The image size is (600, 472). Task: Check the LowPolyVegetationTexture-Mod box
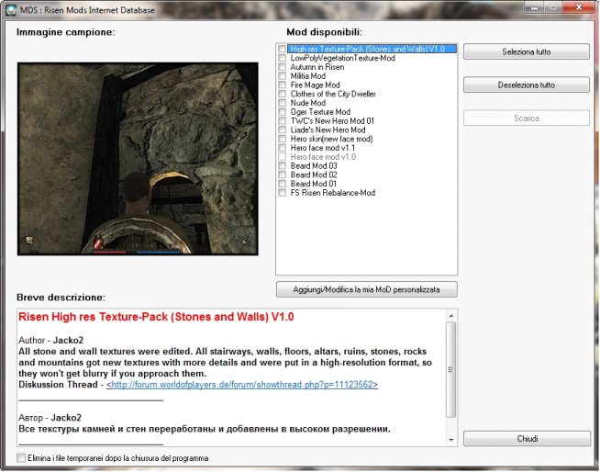click(282, 58)
